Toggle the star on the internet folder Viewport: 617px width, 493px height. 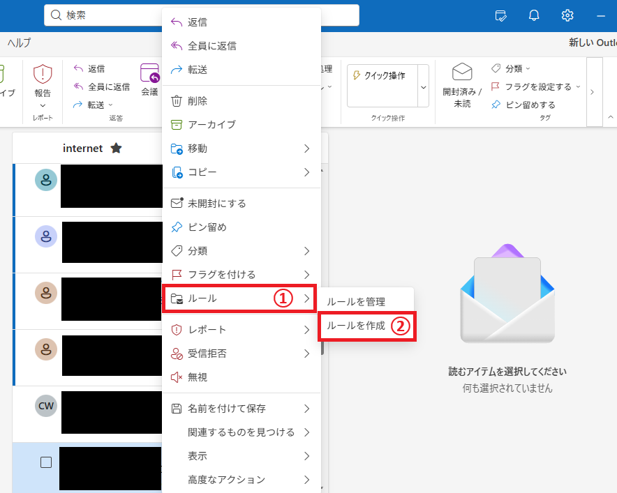click(116, 148)
